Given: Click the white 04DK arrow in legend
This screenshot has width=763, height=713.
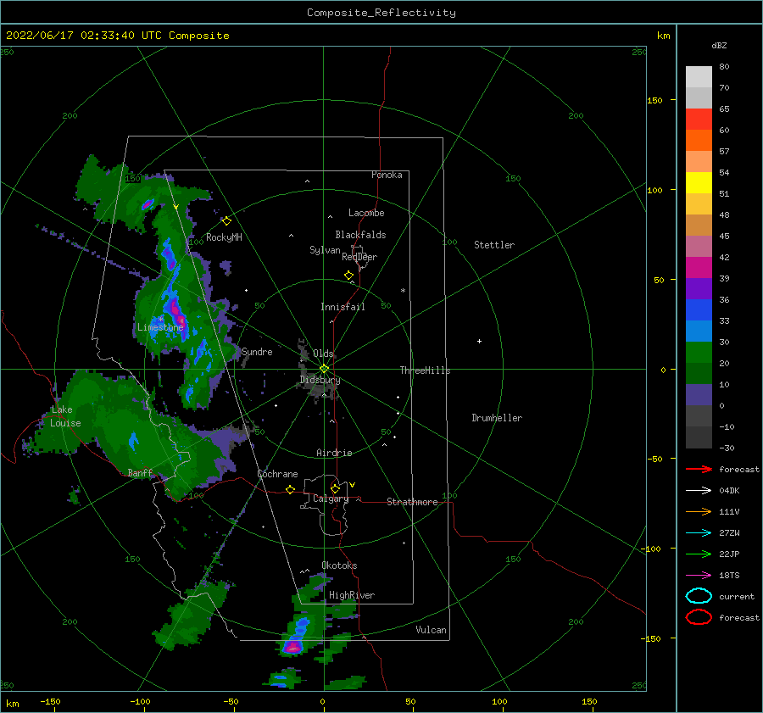Looking at the screenshot, I should (699, 490).
